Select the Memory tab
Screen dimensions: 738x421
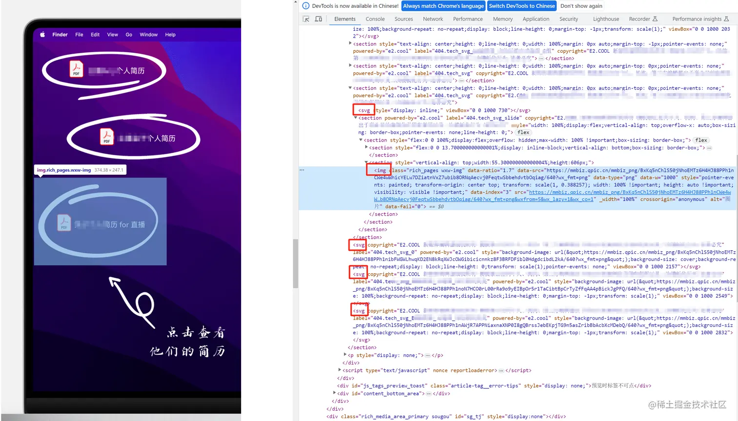[x=503, y=19]
